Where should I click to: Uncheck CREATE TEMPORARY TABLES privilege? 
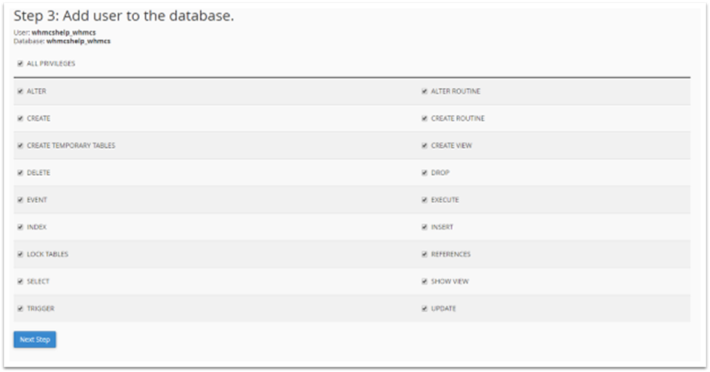click(20, 146)
